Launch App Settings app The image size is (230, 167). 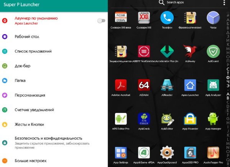pyautogui.click(x=121, y=155)
